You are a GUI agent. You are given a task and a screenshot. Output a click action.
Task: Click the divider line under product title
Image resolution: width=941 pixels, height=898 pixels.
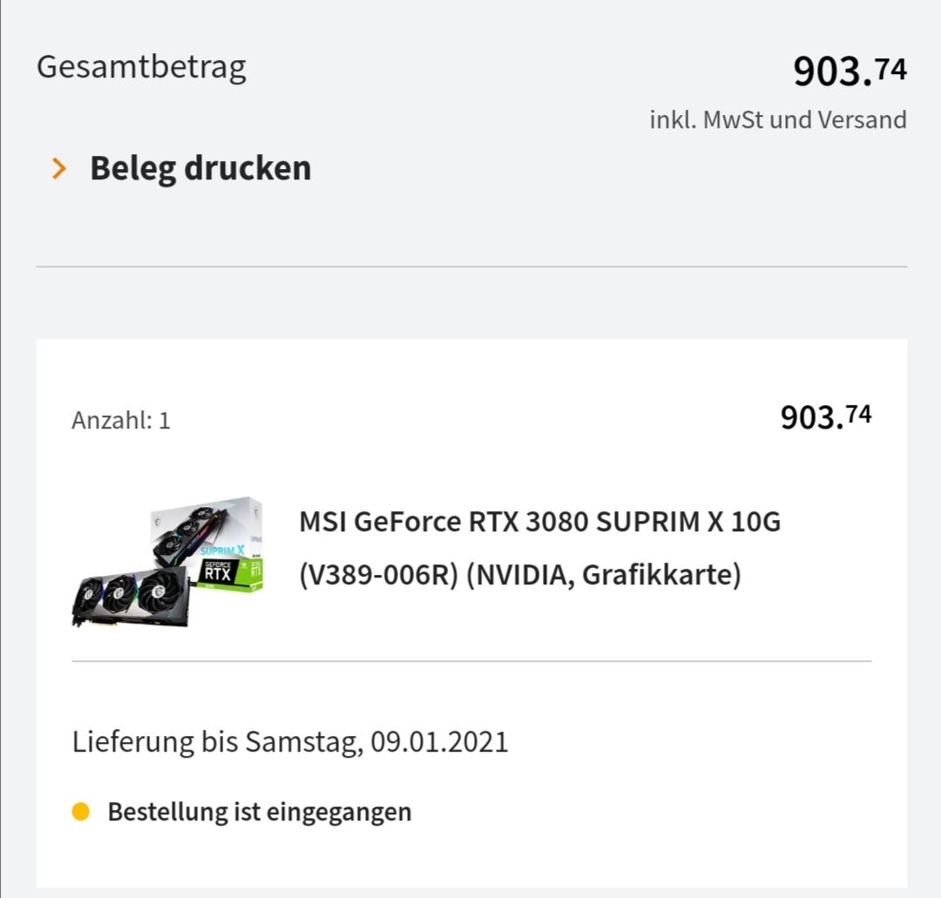[471, 661]
